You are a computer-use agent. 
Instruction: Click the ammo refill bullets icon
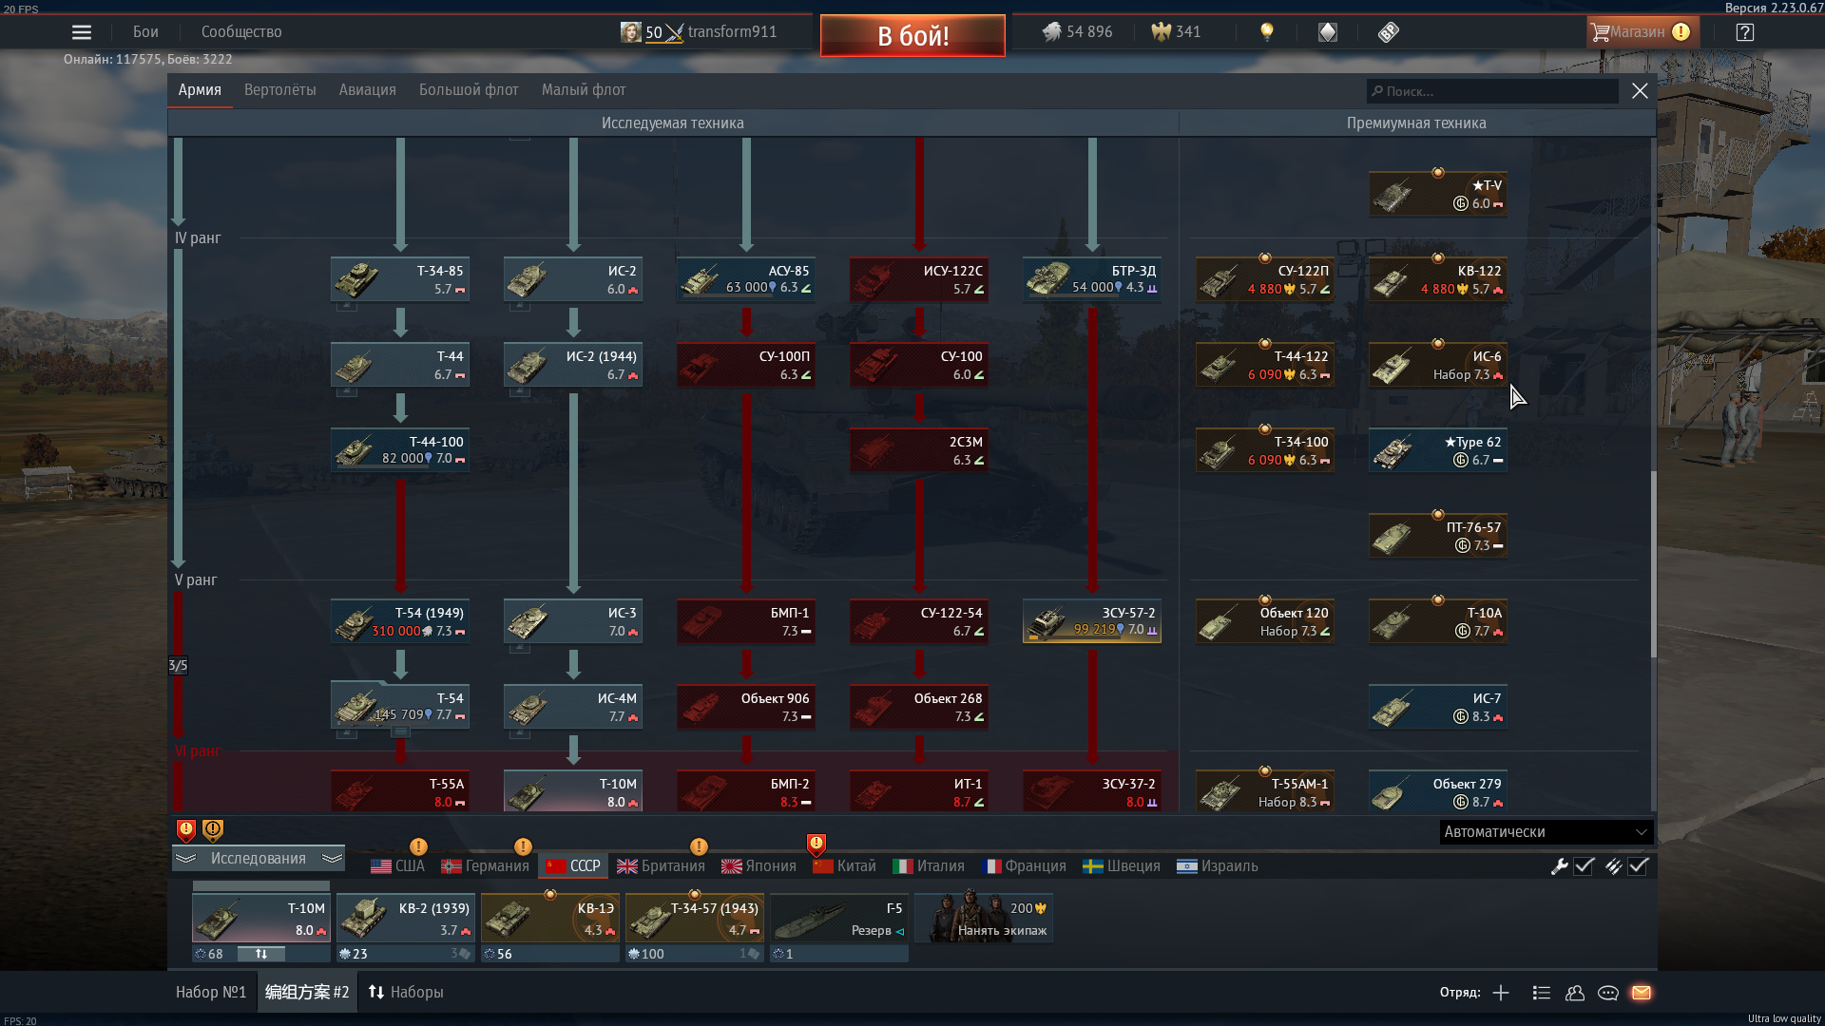point(1613,866)
